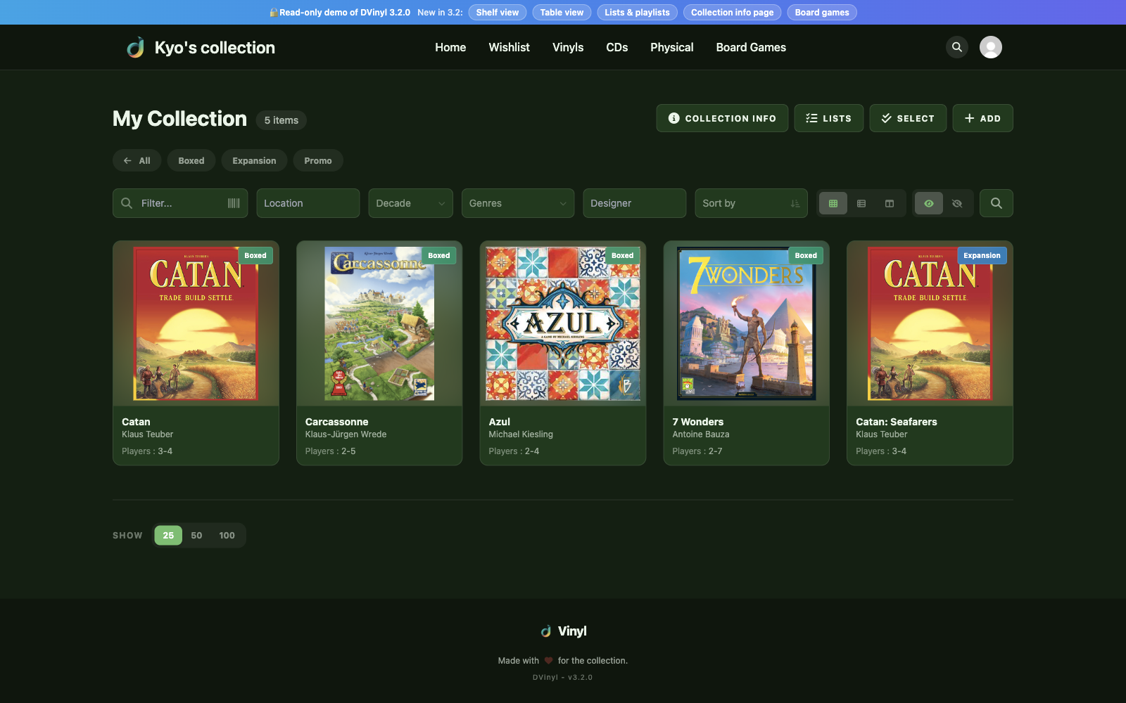This screenshot has width=1126, height=703.
Task: Go to Home in navigation
Action: click(450, 47)
